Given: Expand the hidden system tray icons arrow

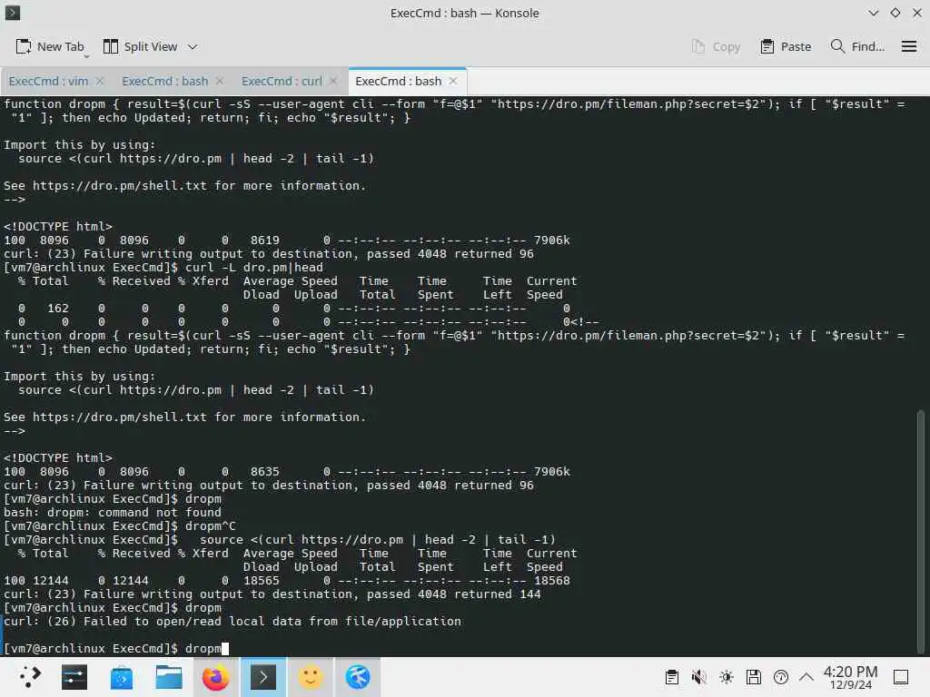Looking at the screenshot, I should pyautogui.click(x=806, y=677).
